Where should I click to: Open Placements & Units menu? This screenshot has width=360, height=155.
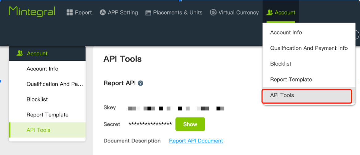tap(174, 12)
